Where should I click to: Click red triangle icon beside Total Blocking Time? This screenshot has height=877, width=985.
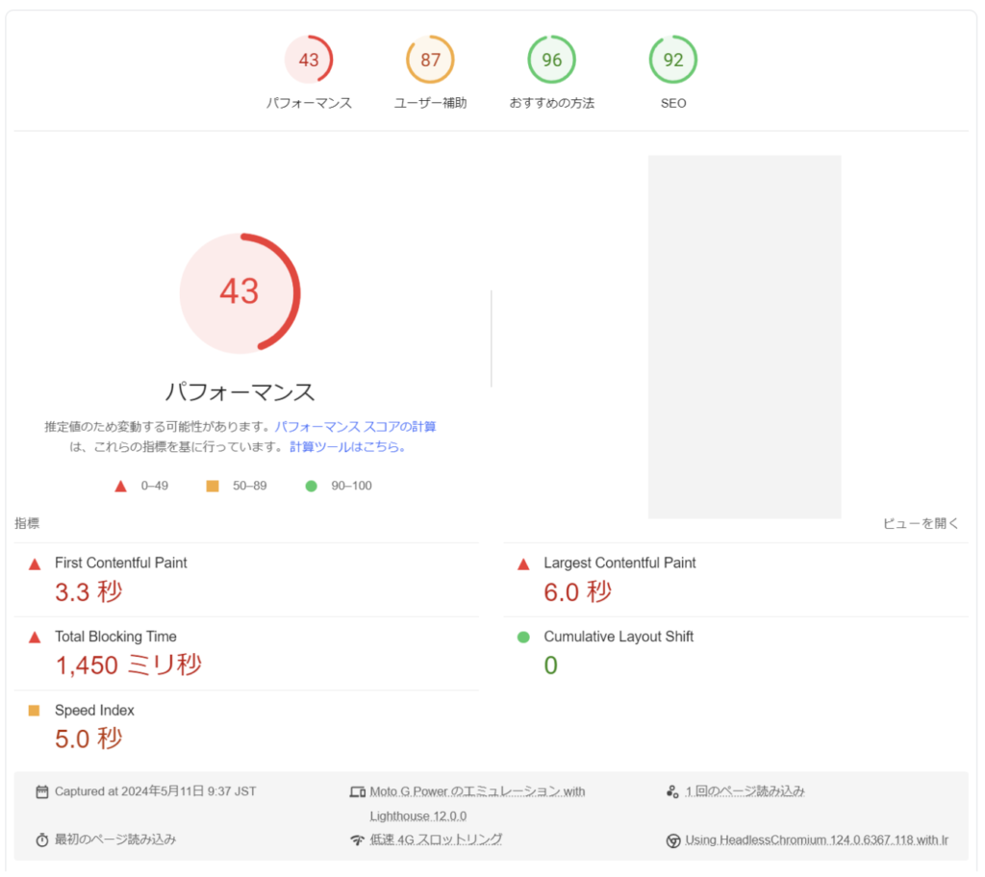point(35,637)
